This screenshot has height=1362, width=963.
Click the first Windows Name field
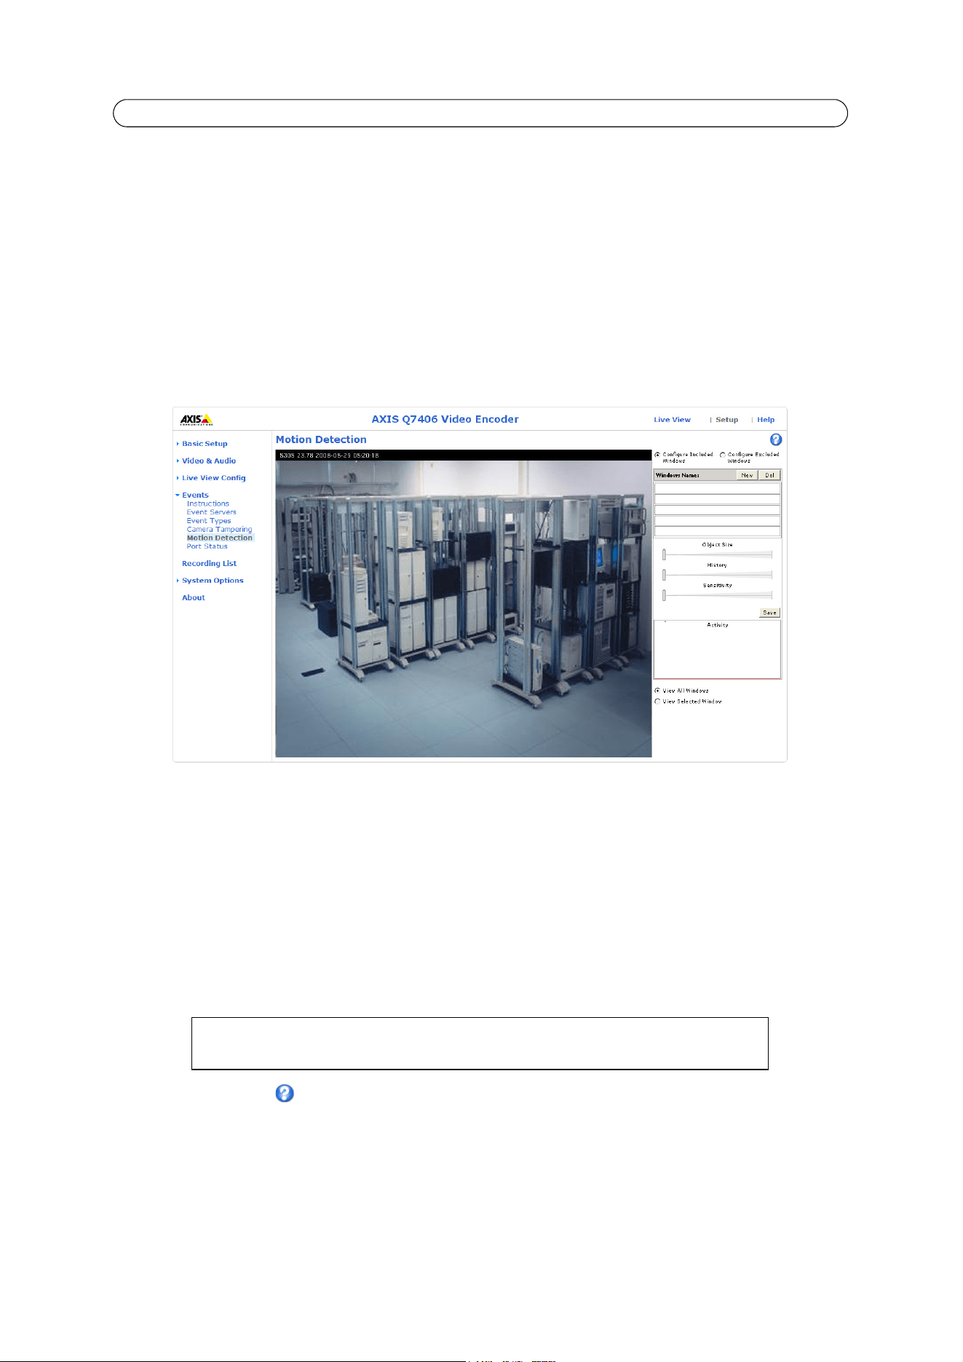pyautogui.click(x=717, y=489)
